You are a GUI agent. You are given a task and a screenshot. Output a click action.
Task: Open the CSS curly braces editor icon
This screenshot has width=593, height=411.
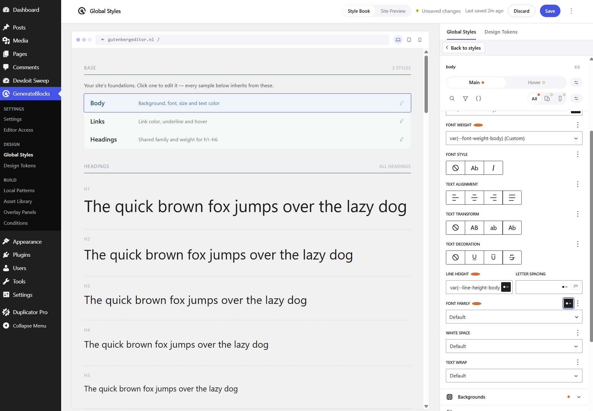point(478,98)
